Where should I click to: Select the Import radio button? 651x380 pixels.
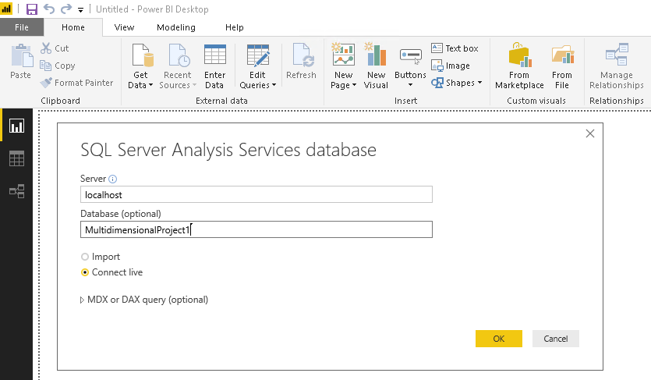point(85,257)
